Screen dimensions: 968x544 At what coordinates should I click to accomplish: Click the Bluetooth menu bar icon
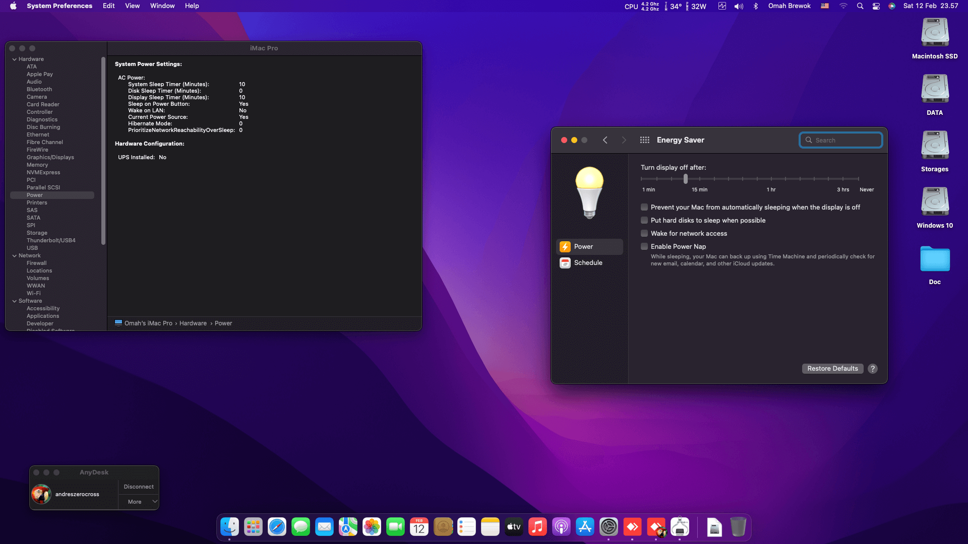pyautogui.click(x=755, y=6)
